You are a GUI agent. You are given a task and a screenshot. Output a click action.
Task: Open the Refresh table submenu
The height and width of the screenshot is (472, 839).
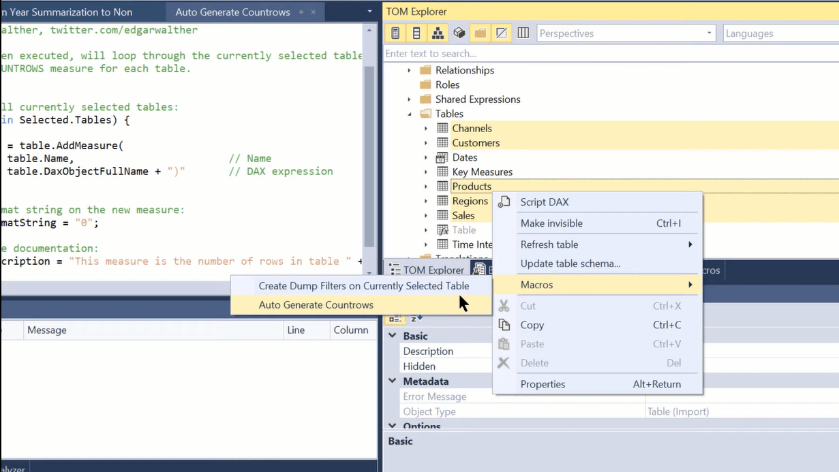click(597, 245)
